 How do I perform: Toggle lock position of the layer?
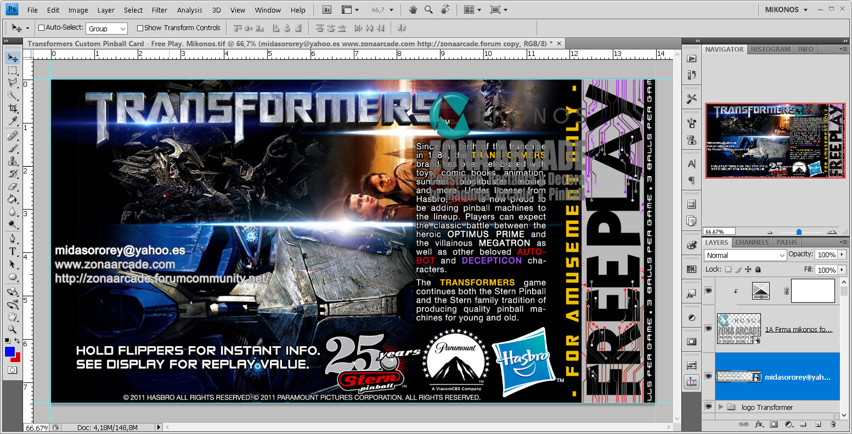click(748, 269)
